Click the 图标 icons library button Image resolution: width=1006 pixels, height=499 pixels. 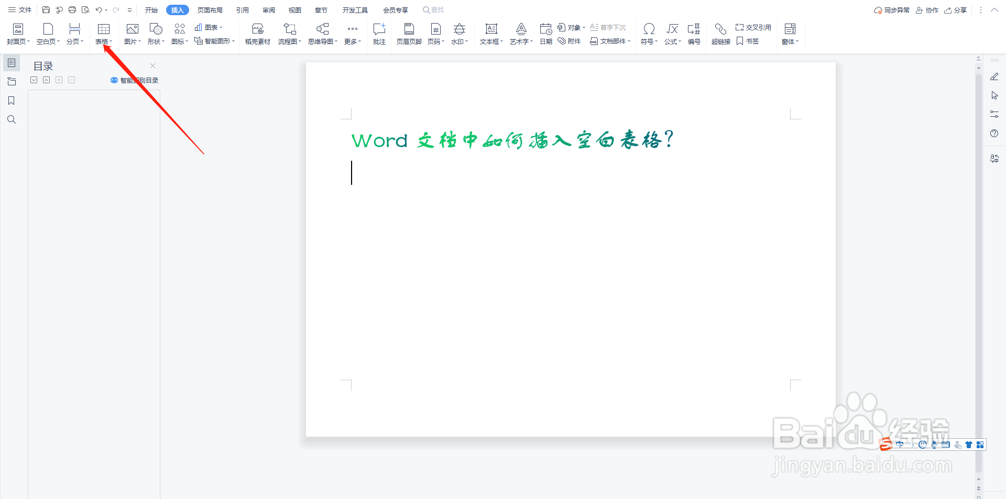(180, 34)
